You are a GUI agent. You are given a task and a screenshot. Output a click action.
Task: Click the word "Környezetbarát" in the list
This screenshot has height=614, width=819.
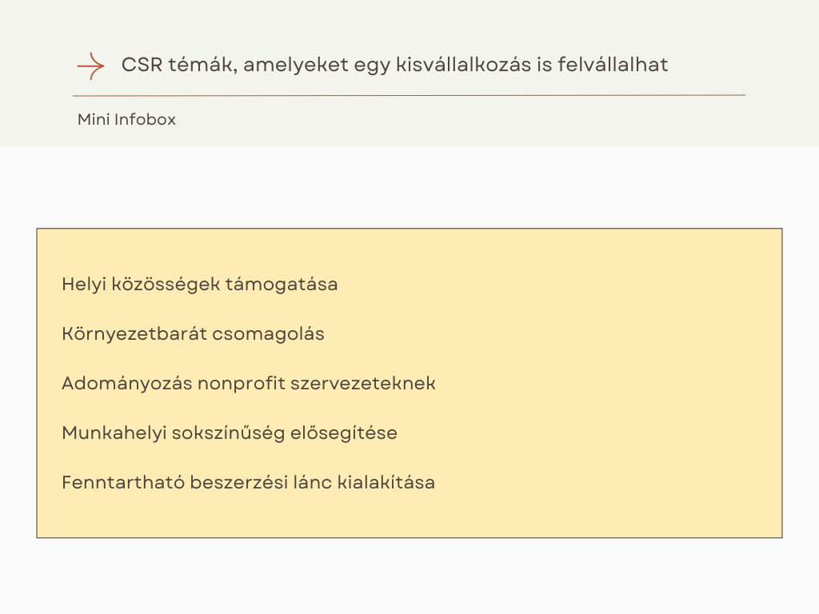pos(134,334)
